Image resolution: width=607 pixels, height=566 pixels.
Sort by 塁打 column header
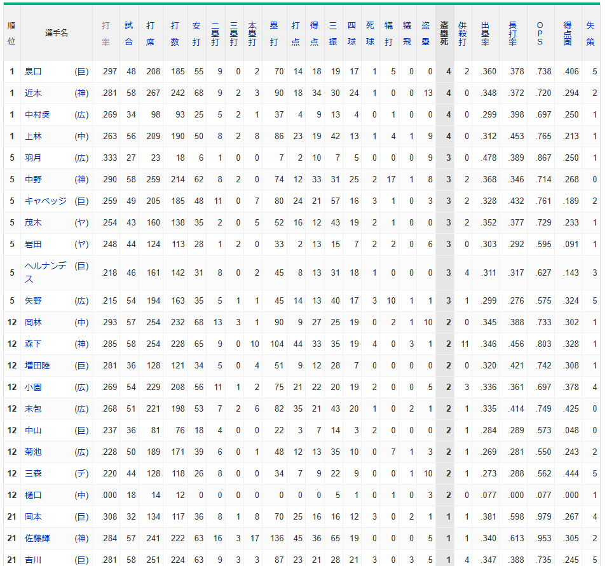pyautogui.click(x=274, y=34)
